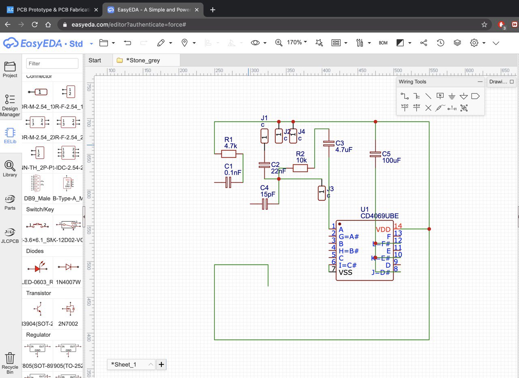Open the 170% zoom level dropdown
This screenshot has height=378, width=519.
click(297, 43)
